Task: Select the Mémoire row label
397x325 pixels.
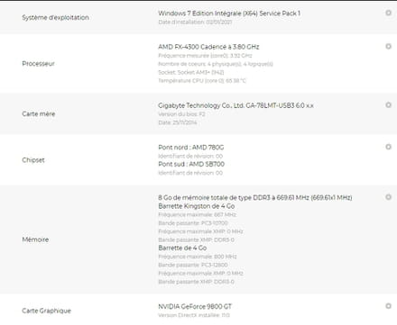Action: tap(35, 239)
